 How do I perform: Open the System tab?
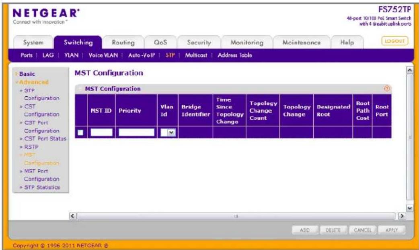pos(33,43)
